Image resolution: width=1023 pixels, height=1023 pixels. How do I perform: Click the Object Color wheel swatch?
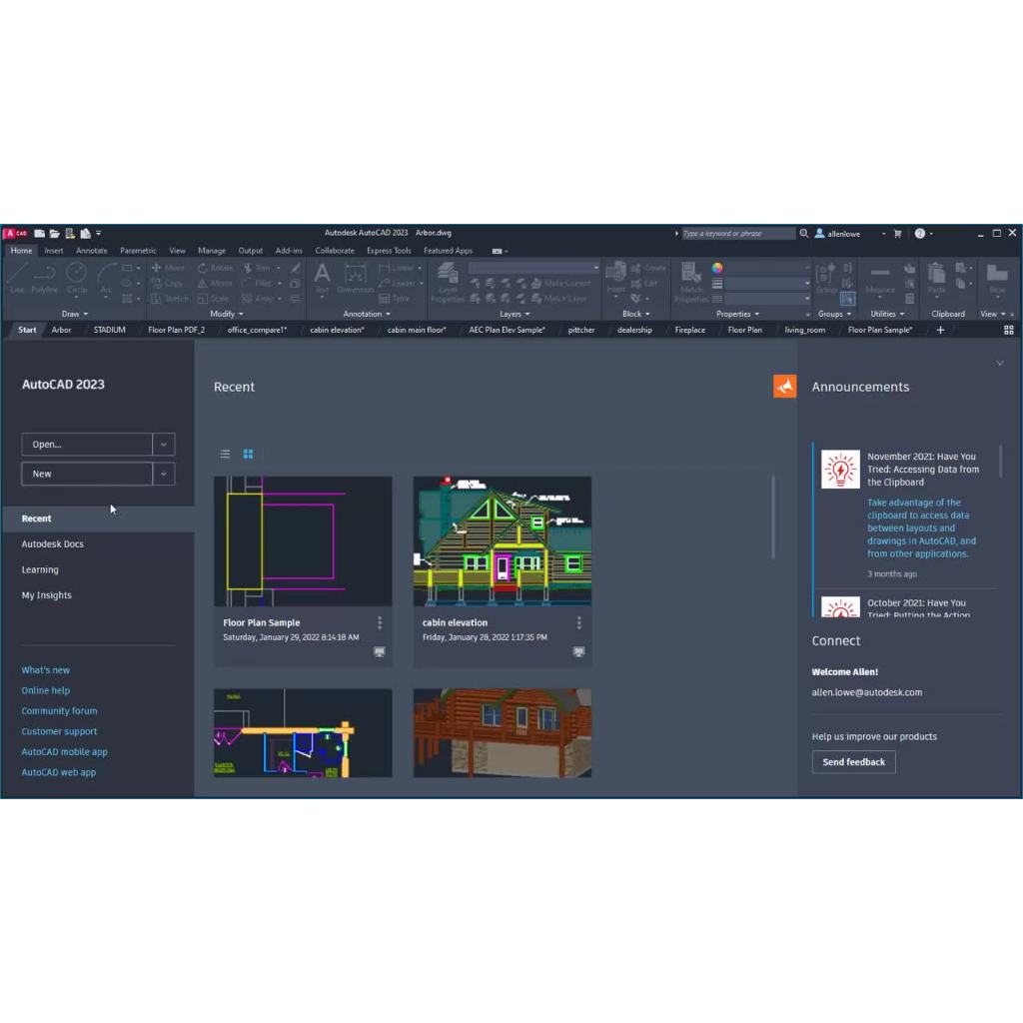[x=717, y=268]
